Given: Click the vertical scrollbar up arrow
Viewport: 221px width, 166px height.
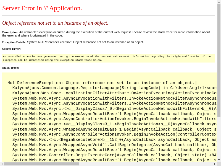Looking at the screenshot, I should click(219, 2).
